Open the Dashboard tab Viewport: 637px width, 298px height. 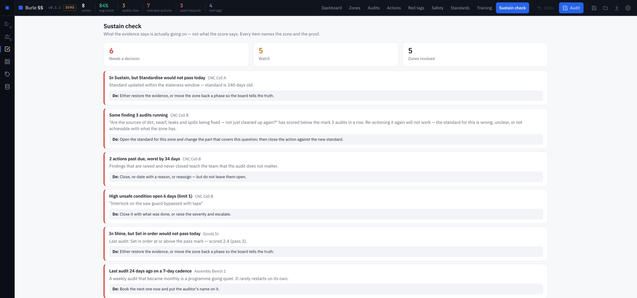point(332,8)
